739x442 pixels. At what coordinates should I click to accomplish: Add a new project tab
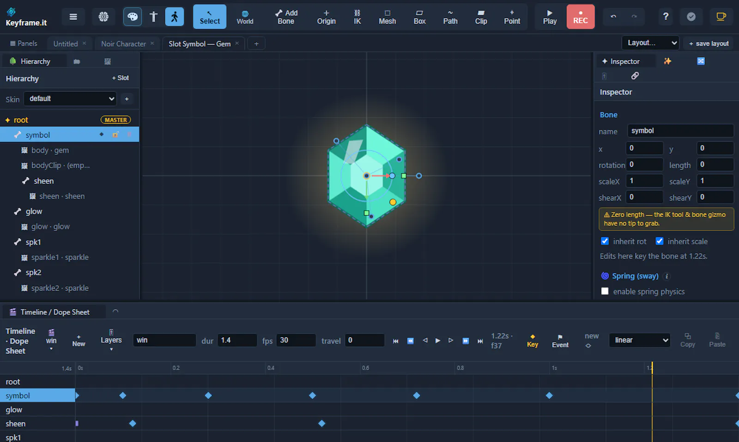[256, 44]
